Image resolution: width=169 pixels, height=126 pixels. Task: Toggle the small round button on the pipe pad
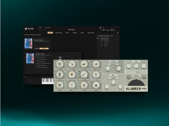tap(89, 72)
